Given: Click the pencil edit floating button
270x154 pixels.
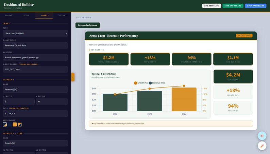Looking at the screenshot, I should click(262, 146).
